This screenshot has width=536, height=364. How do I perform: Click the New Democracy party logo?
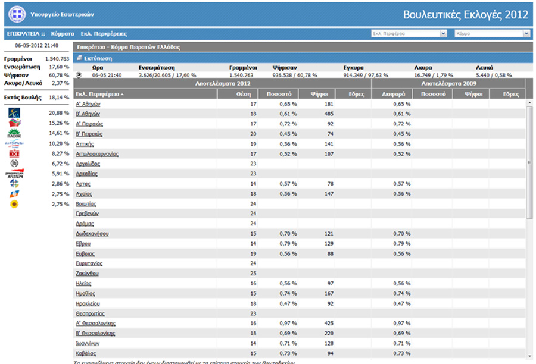14,112
